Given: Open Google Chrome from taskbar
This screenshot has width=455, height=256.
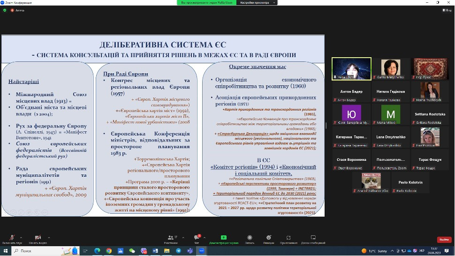Looking at the screenshot, I should (109, 251).
